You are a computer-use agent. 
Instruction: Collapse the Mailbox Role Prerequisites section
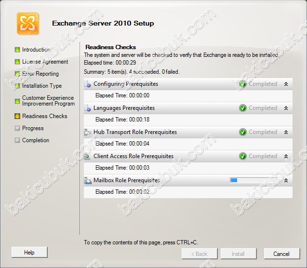click(x=286, y=180)
